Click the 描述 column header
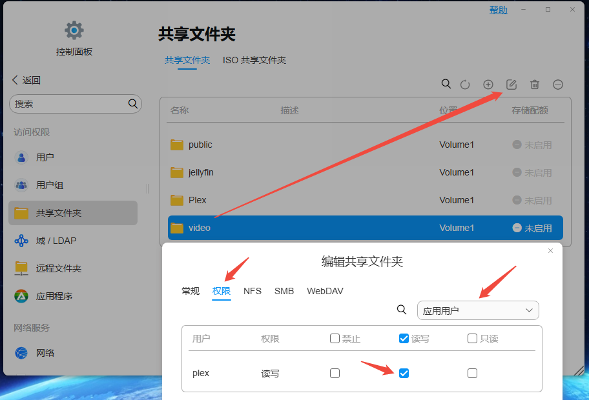 click(x=289, y=110)
